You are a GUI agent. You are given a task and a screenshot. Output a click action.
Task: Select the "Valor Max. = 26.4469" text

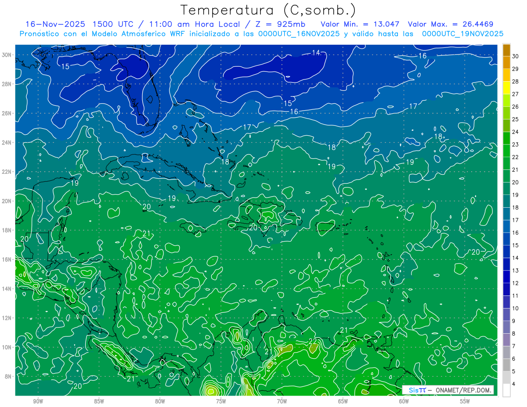coord(451,24)
